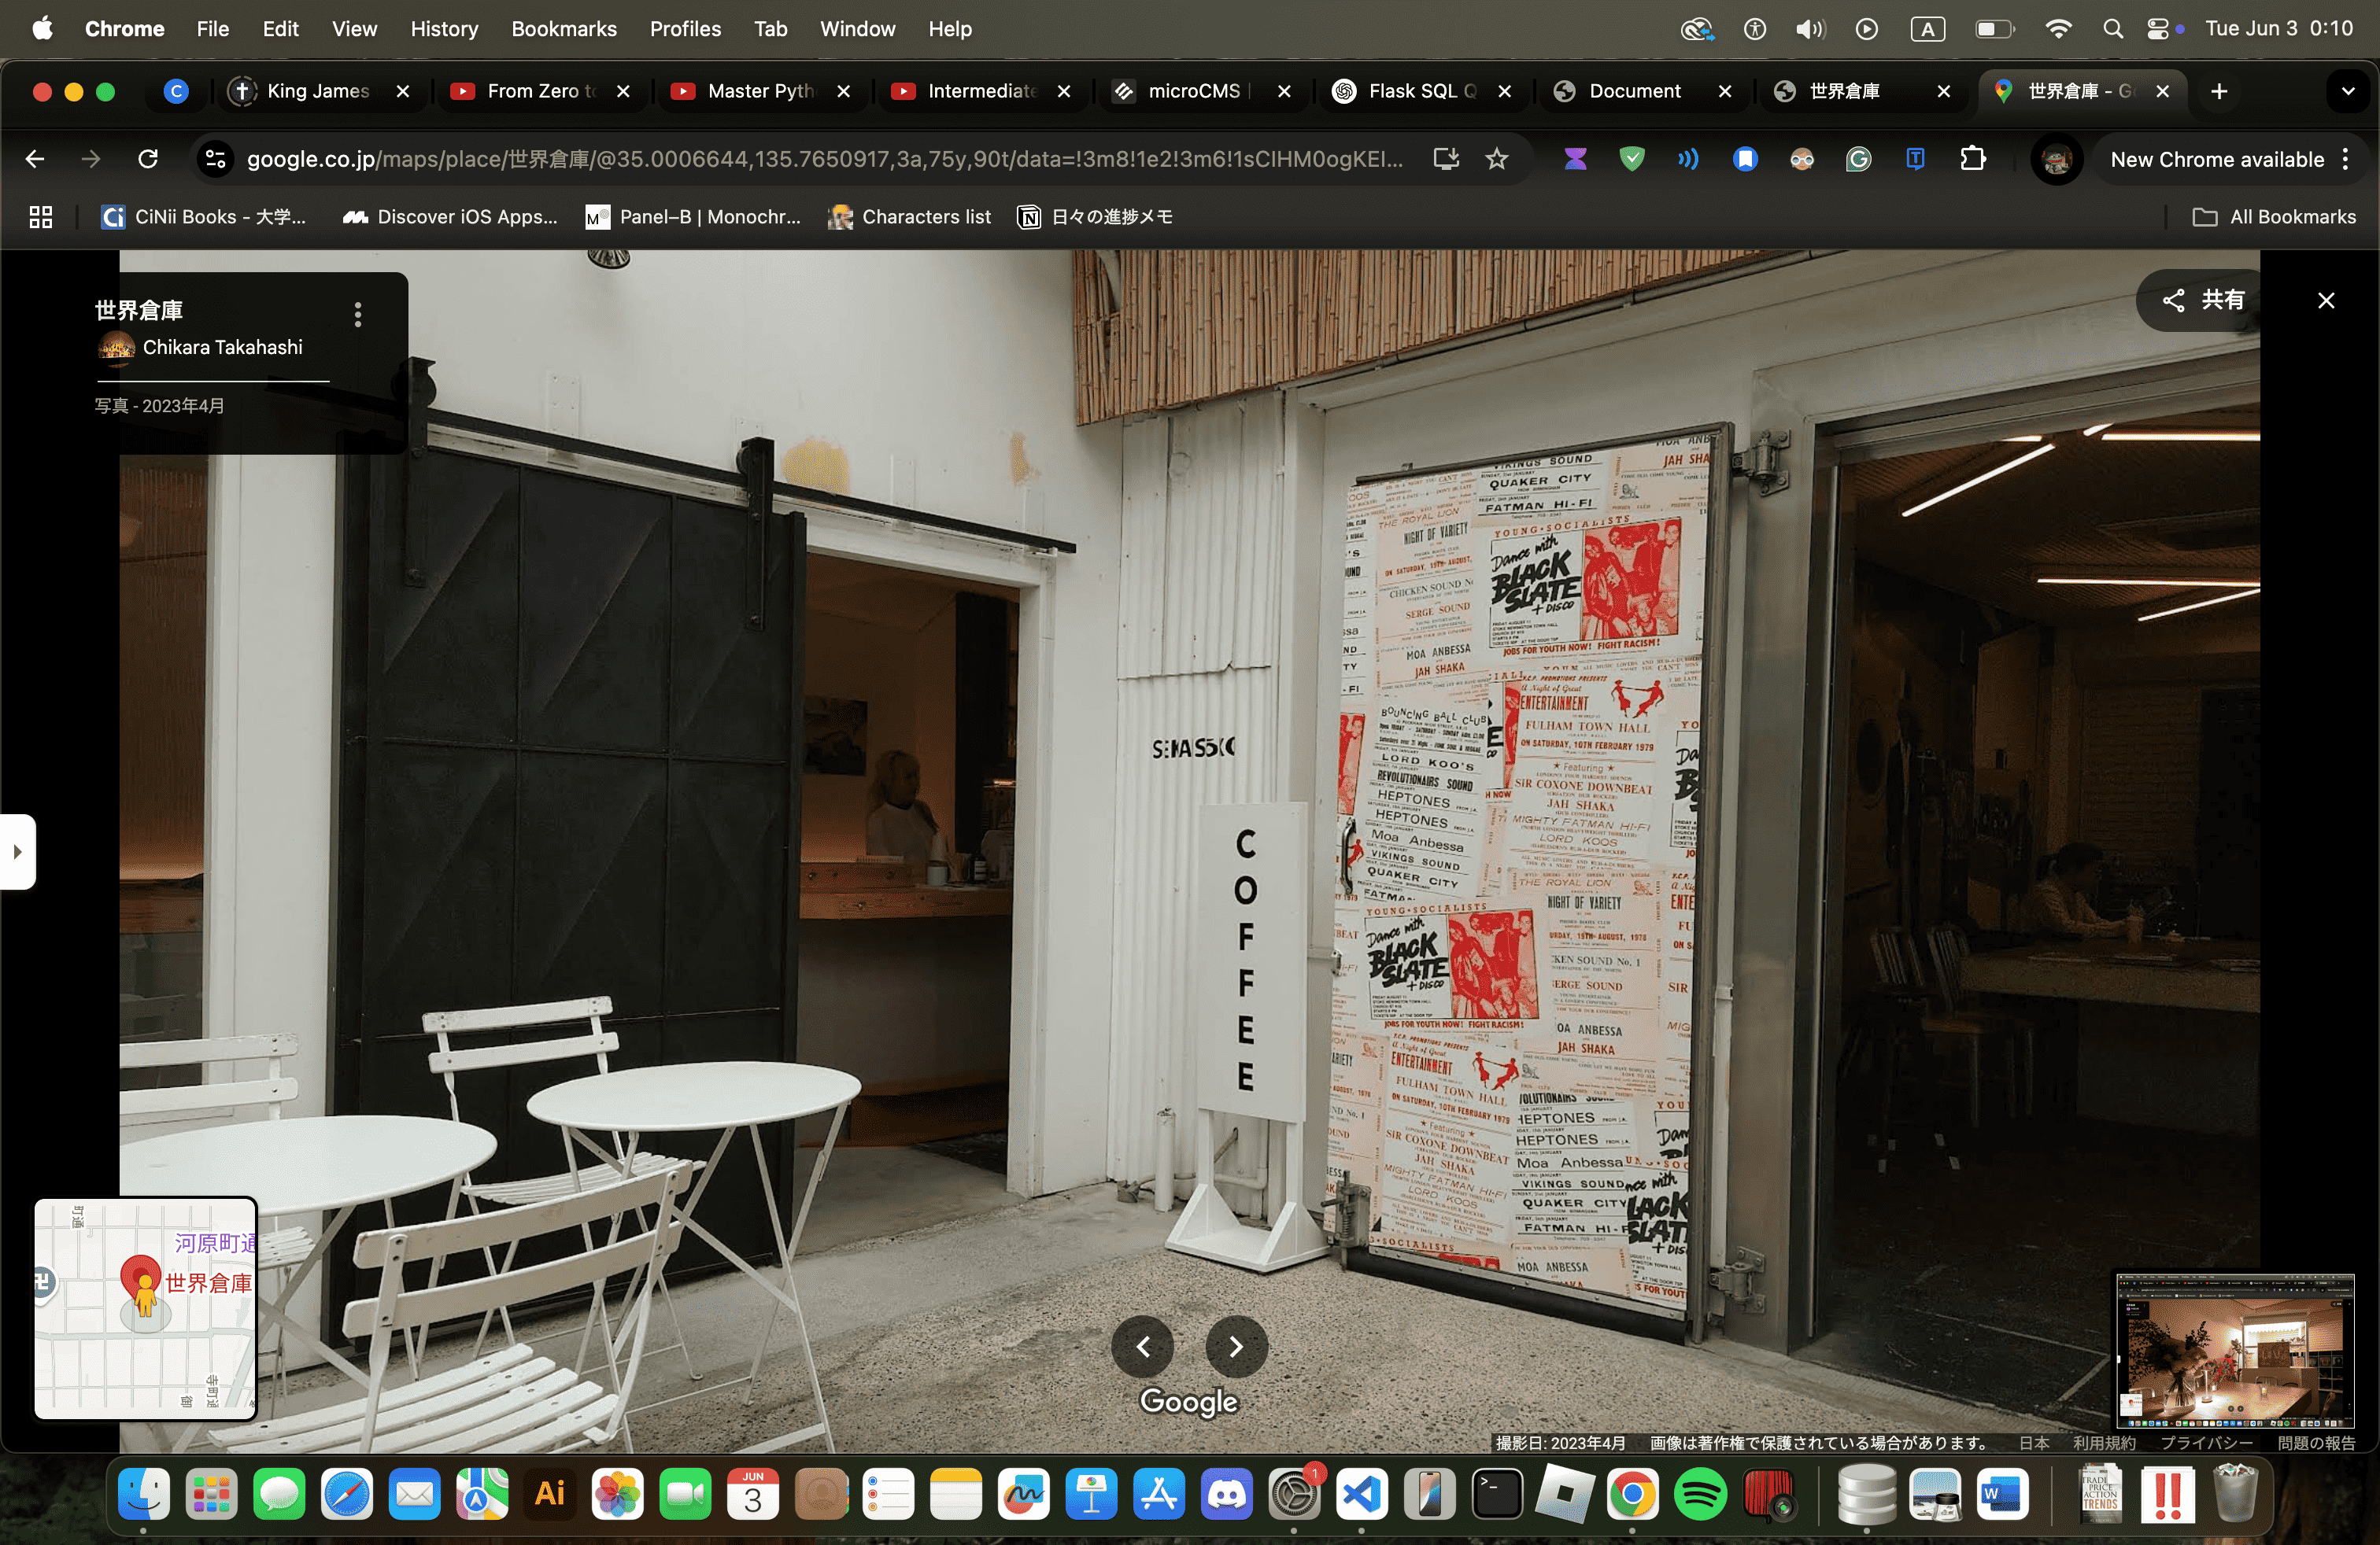Reload the current page
2380x1545 pixels.
click(x=148, y=159)
